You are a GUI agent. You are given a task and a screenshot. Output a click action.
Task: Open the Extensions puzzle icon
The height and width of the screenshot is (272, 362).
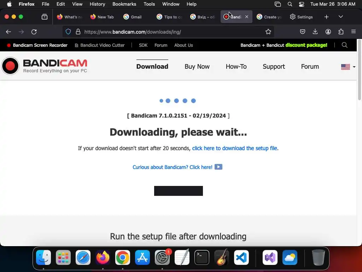(341, 32)
